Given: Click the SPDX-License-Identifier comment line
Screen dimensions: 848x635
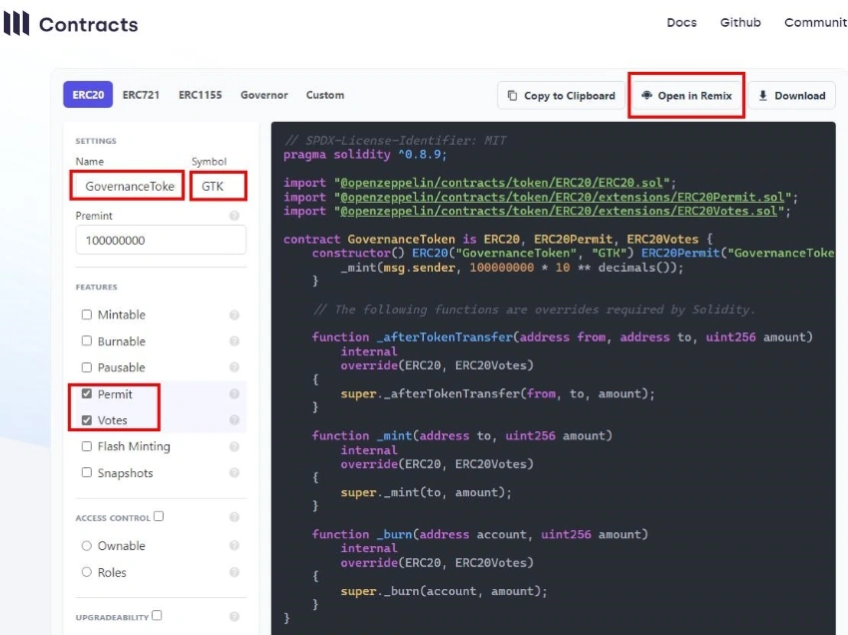Looking at the screenshot, I should 395,140.
